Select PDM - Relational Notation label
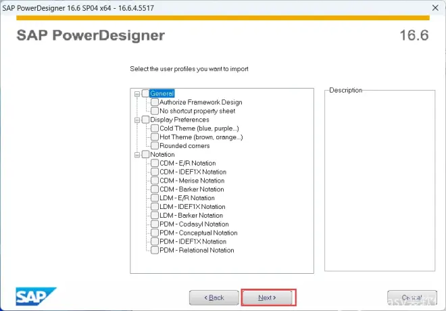The width and height of the screenshot is (446, 311). 197,250
